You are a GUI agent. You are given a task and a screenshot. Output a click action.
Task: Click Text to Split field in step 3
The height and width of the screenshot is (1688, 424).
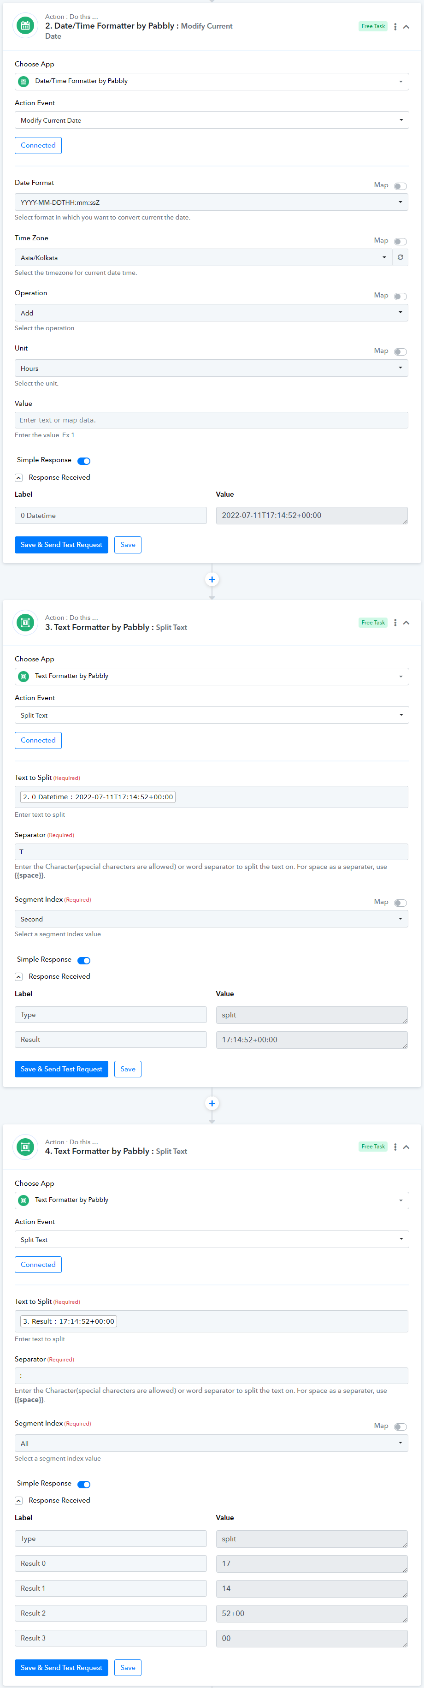point(212,797)
